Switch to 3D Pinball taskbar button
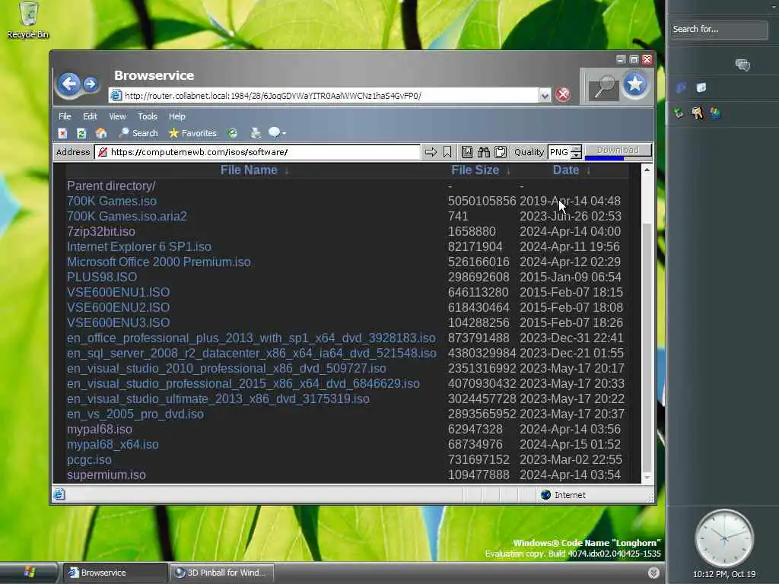This screenshot has height=584, width=779. click(221, 573)
